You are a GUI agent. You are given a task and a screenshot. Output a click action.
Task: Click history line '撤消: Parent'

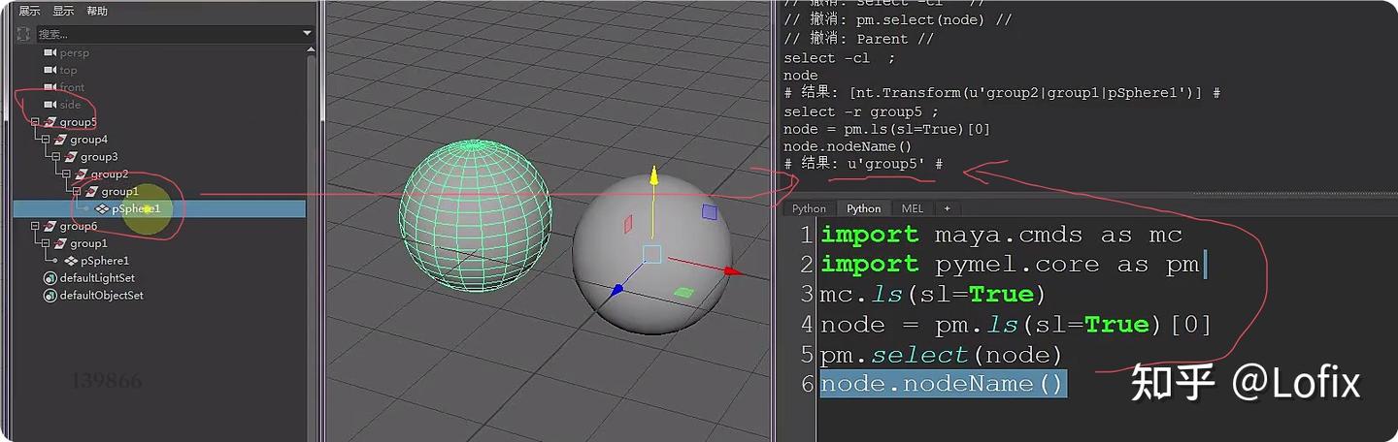point(858,40)
